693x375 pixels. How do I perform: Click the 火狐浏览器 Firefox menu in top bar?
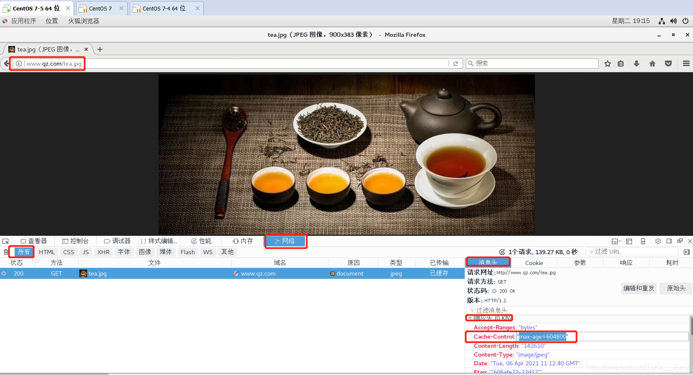point(84,21)
